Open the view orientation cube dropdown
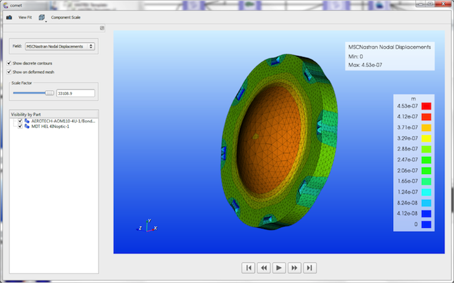 [42, 18]
